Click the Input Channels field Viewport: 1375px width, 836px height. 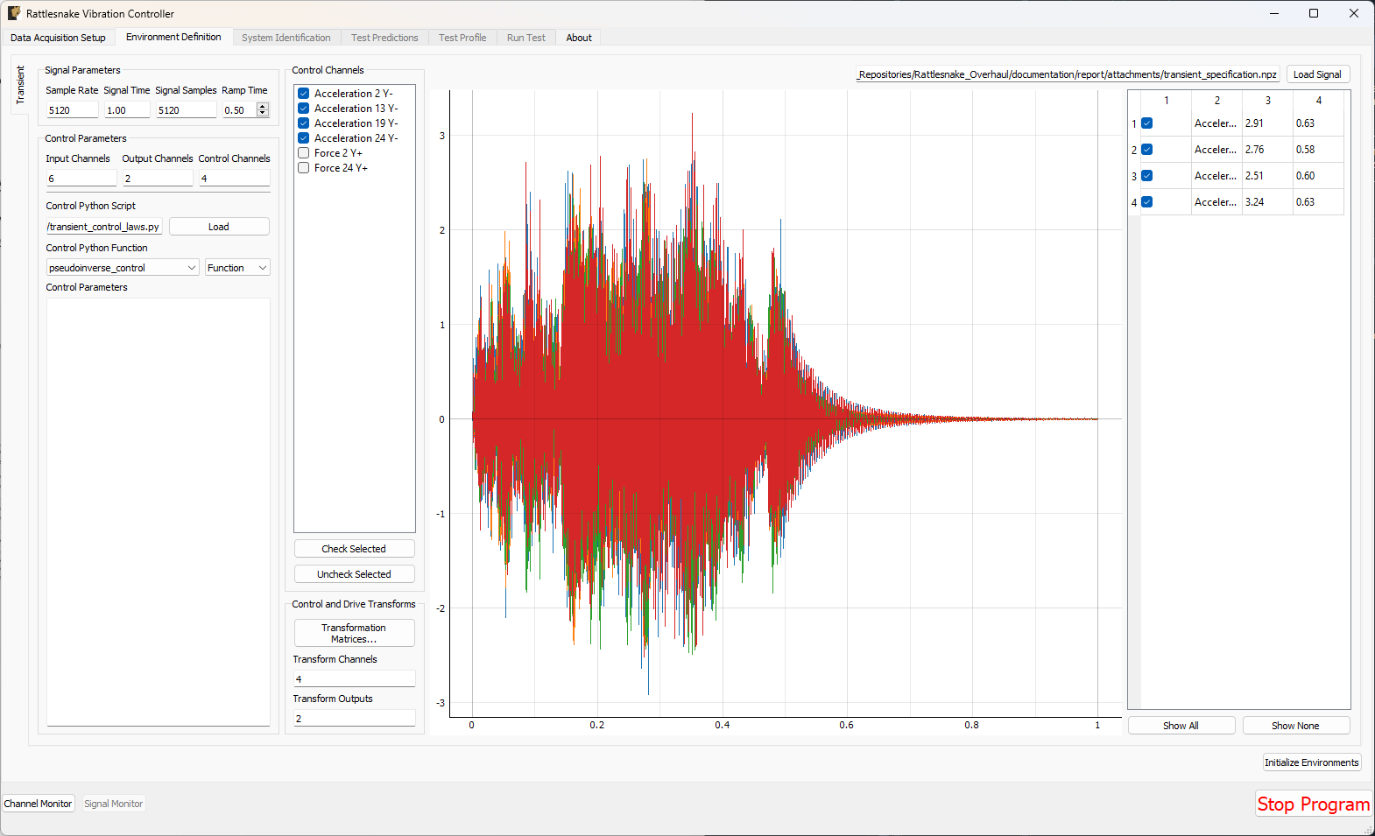(81, 179)
